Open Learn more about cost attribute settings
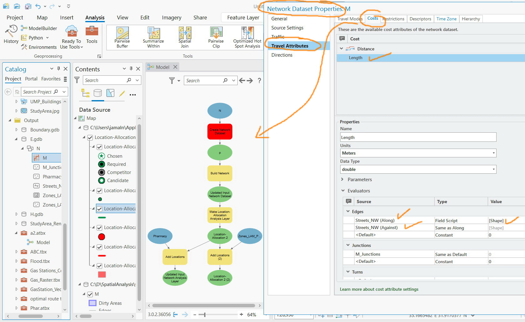The image size is (525, 322). [x=379, y=289]
